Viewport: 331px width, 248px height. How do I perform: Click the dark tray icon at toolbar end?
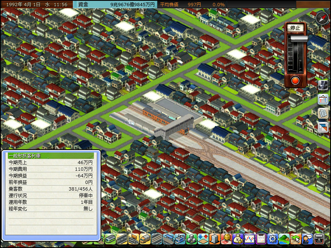[319, 239]
